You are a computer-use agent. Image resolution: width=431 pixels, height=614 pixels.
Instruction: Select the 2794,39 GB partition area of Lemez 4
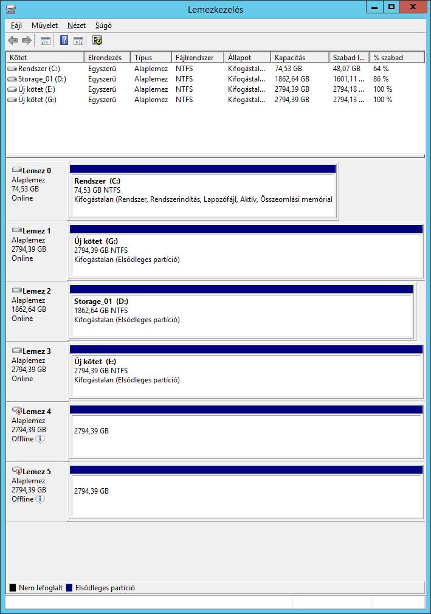(247, 432)
